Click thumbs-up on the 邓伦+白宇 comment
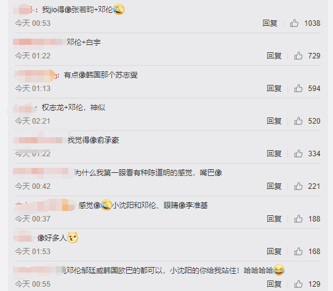The width and height of the screenshot is (333, 291). click(298, 56)
